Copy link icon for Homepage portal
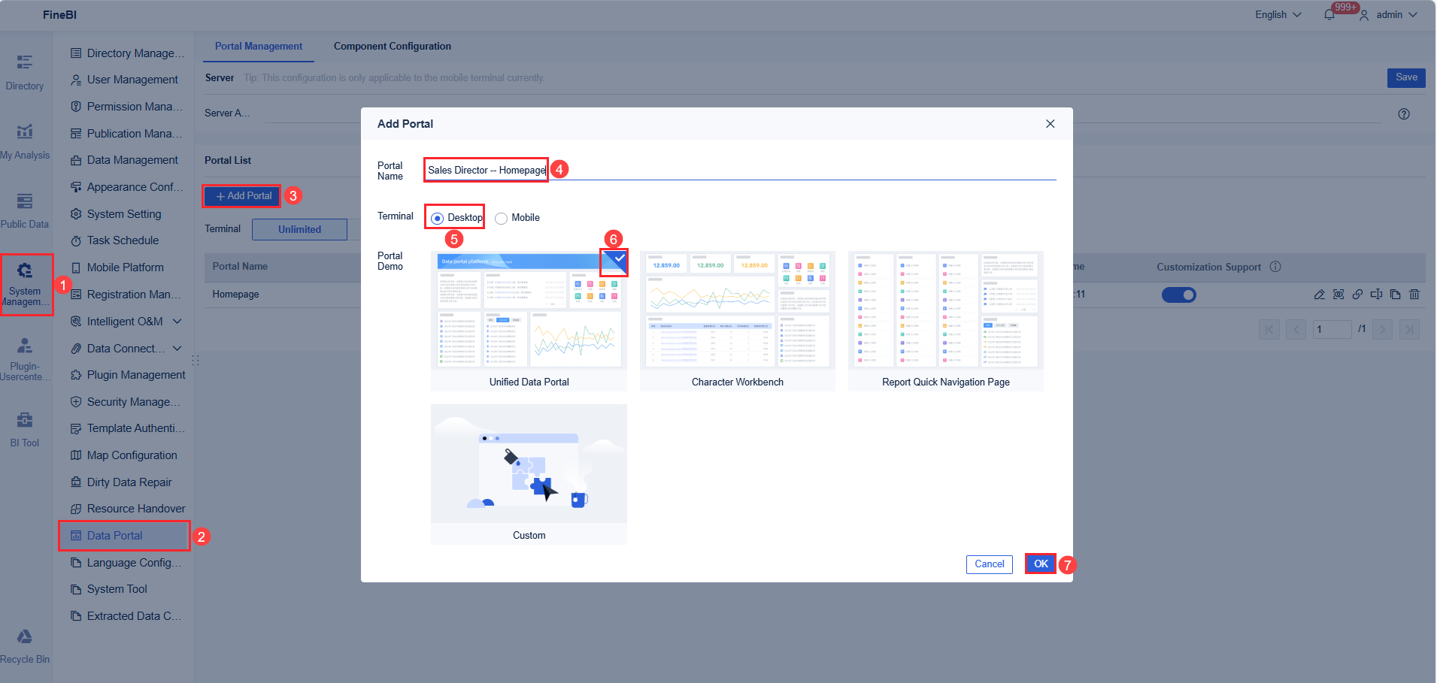 coord(1357,295)
